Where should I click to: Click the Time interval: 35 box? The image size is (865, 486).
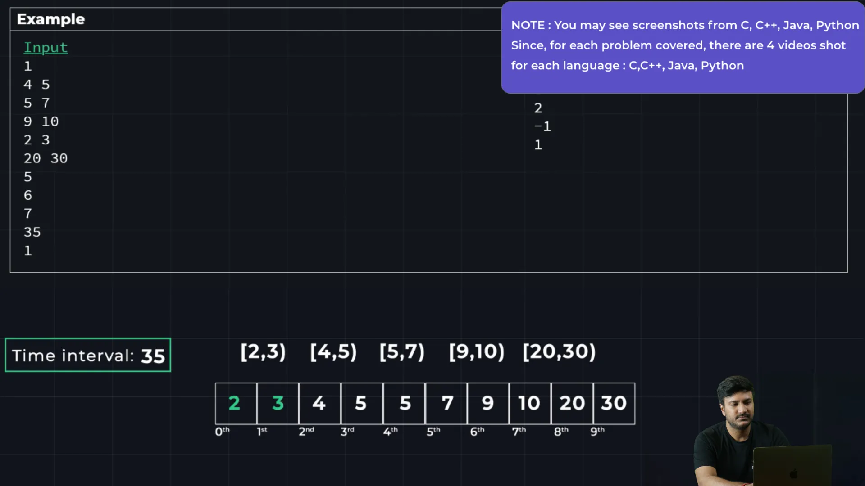pyautogui.click(x=88, y=355)
